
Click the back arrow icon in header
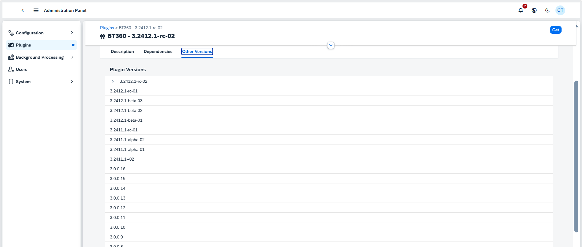click(x=23, y=10)
